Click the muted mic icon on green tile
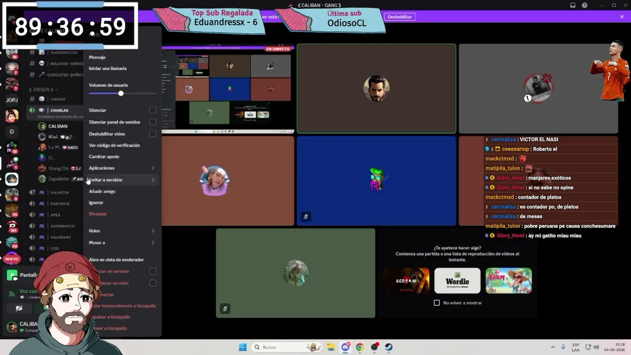Screen dimensions: 631x355 coord(225,309)
